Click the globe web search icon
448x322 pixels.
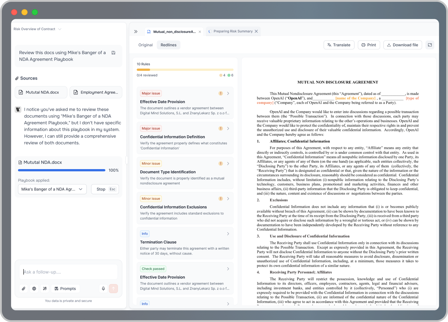click(x=34, y=289)
